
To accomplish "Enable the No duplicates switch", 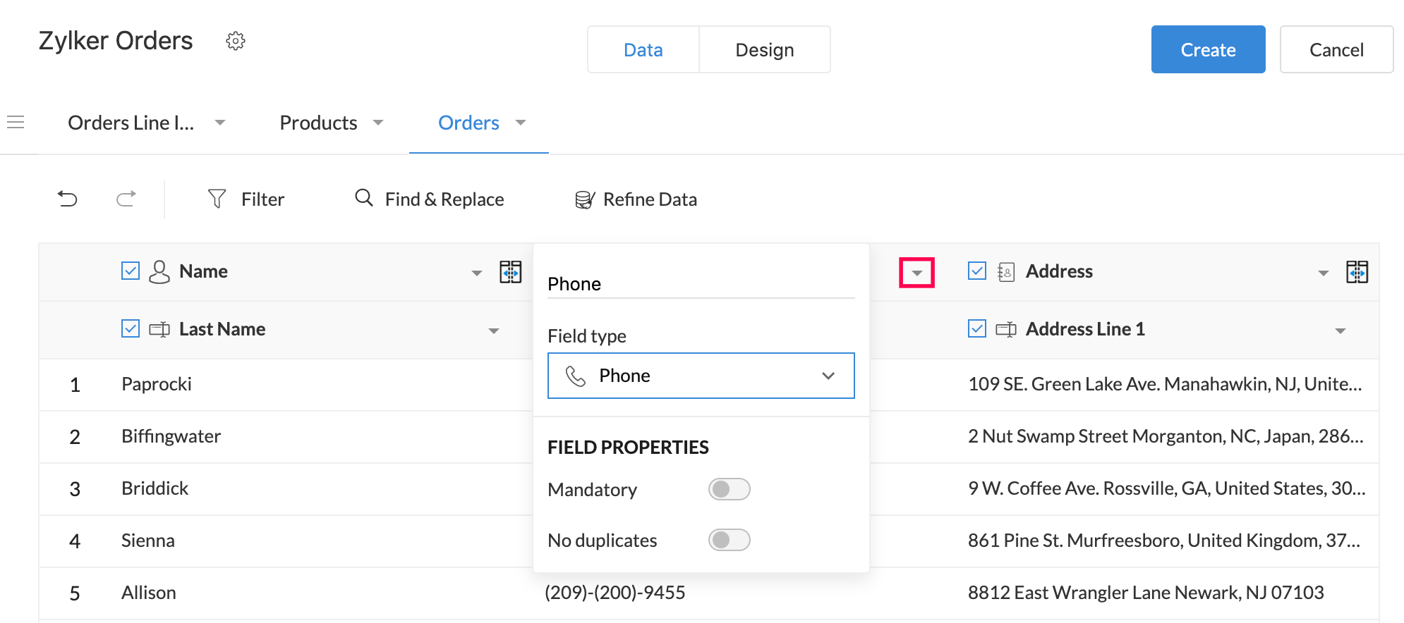I will coord(729,540).
